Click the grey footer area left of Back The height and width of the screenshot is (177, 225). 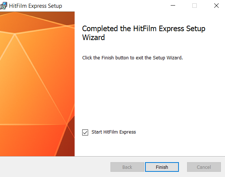55,167
